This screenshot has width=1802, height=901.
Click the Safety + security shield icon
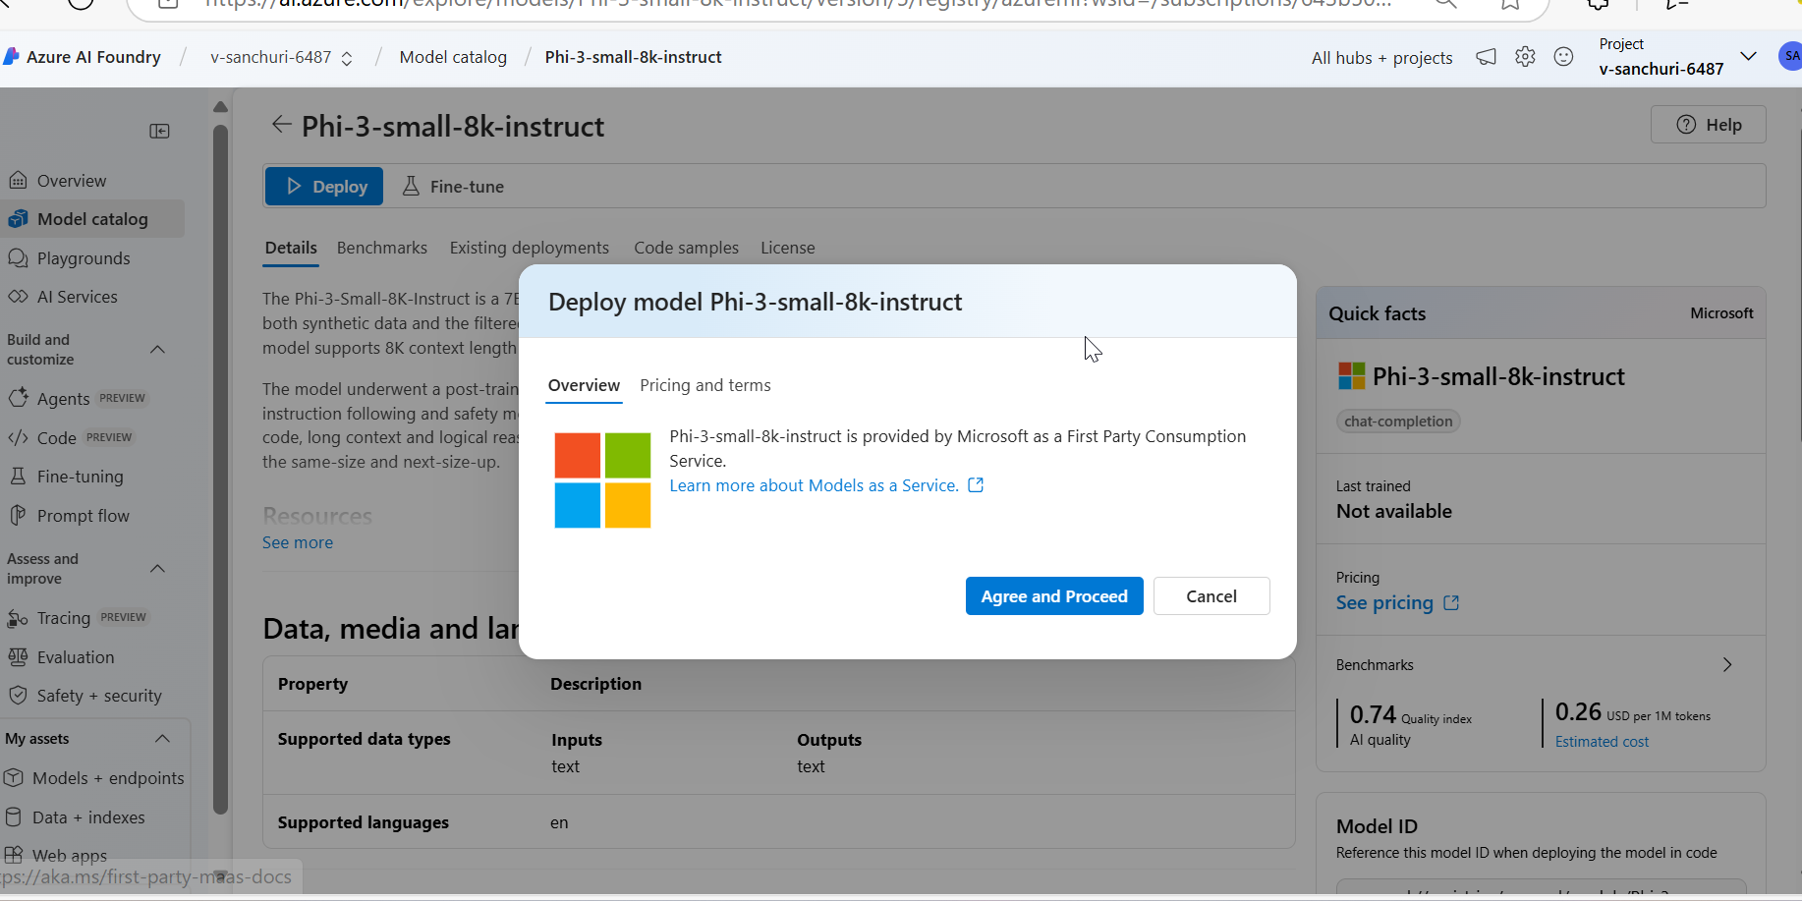point(18,695)
